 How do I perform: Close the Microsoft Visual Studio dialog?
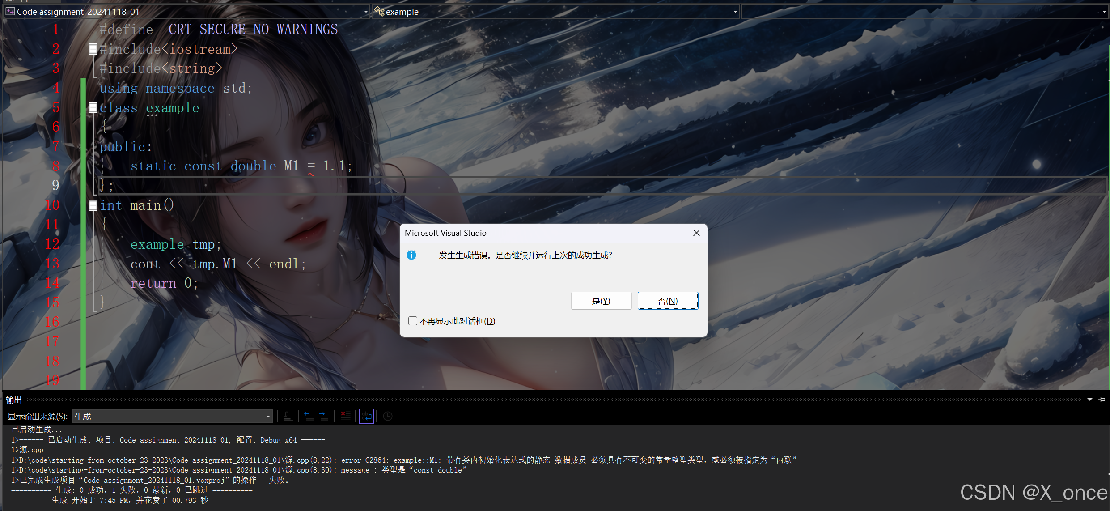(696, 233)
